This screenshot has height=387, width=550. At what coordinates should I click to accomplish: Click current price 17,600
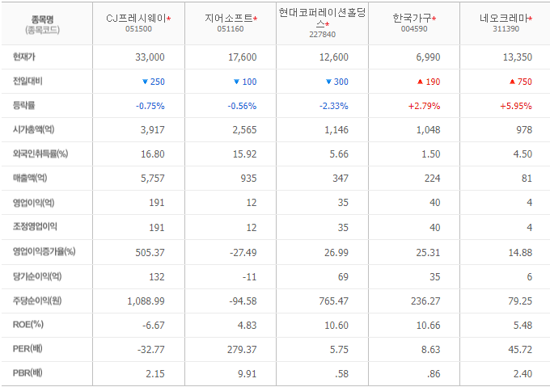tap(242, 57)
